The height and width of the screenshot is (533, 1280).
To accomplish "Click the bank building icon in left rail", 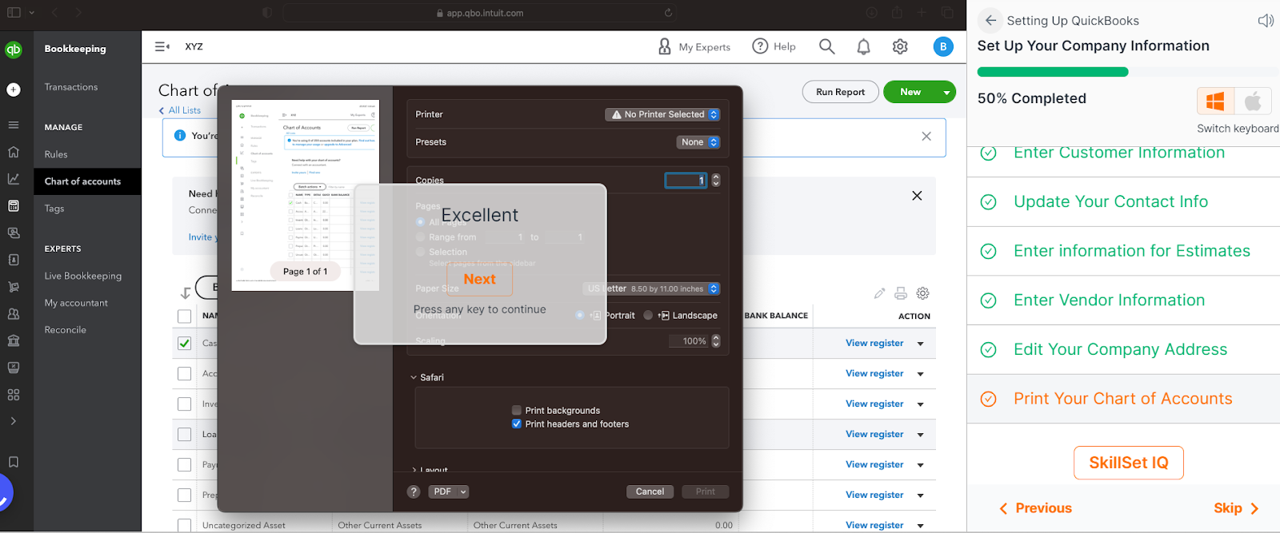I will pyautogui.click(x=14, y=340).
